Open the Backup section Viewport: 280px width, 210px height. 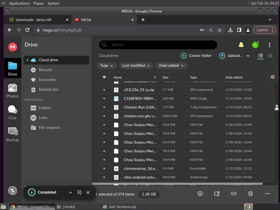click(x=13, y=135)
